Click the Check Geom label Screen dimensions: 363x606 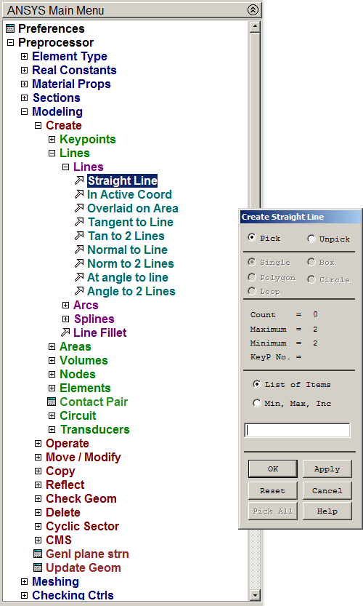coord(81,498)
